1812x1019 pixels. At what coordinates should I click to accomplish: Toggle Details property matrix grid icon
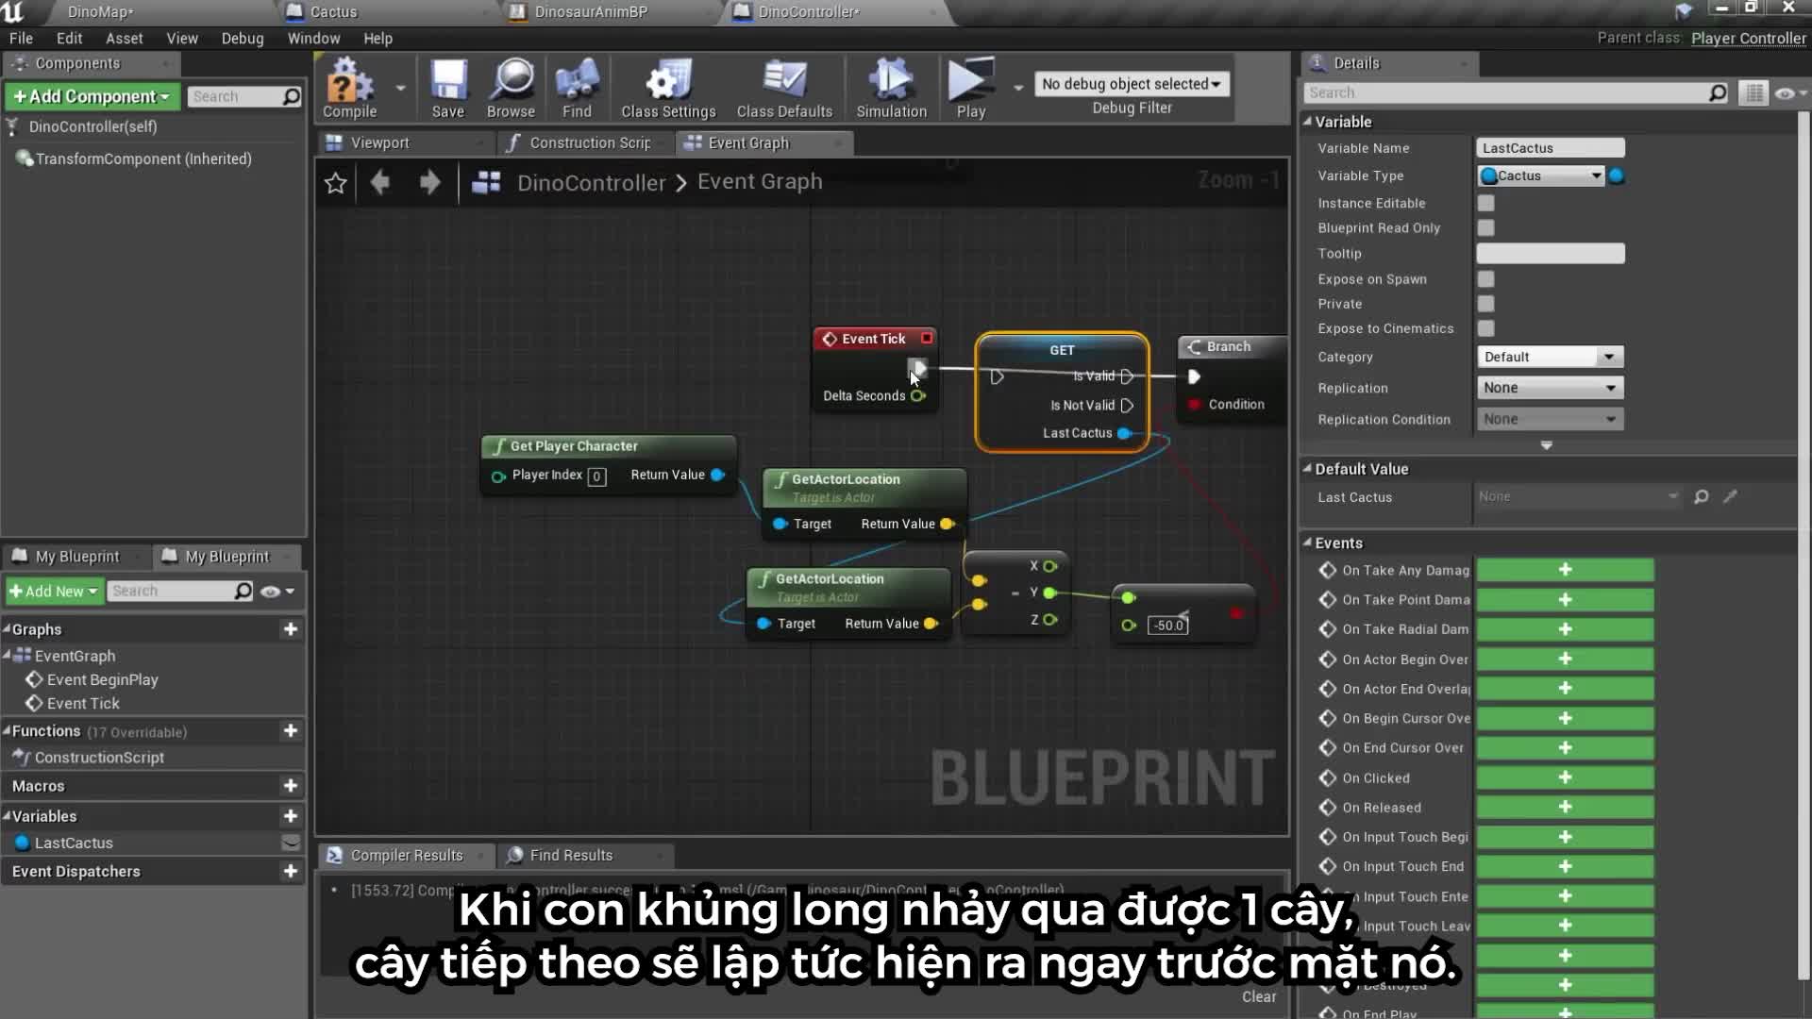[1753, 93]
